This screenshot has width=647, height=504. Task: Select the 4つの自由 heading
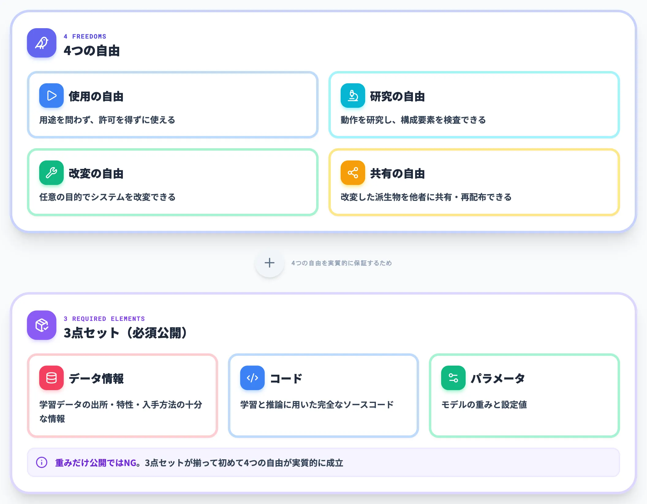tap(92, 51)
